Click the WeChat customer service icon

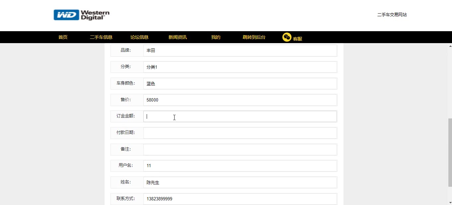[287, 37]
